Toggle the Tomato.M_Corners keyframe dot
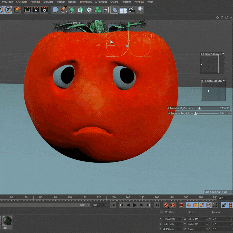This screenshot has width=233, height=233. [x=168, y=108]
